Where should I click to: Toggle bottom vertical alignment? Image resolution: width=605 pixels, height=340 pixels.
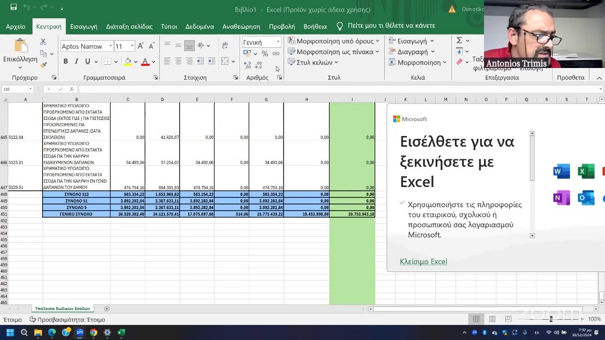(189, 45)
